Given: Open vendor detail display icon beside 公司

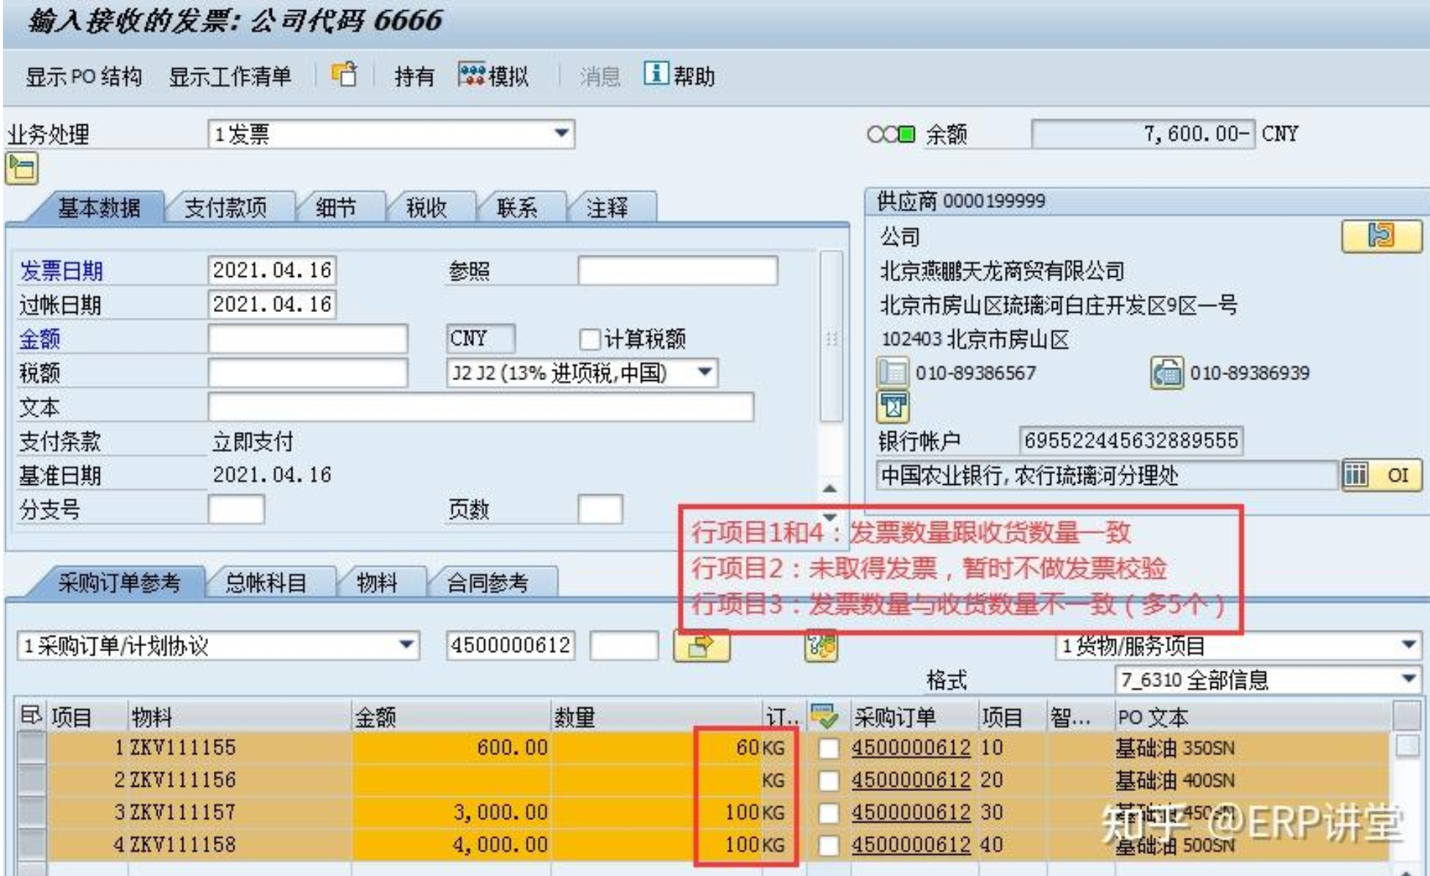Looking at the screenshot, I should 1380,236.
